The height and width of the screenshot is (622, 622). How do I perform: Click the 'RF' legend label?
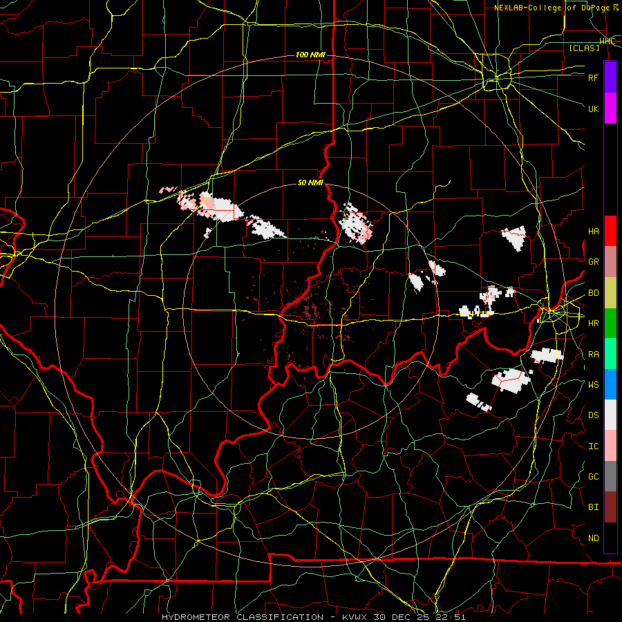click(x=593, y=77)
